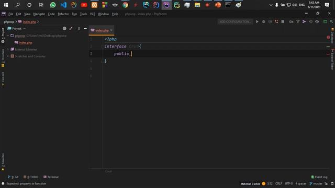335x188 pixels.
Task: Click the expand all arrows icon in Project panel
Action: (71, 28)
